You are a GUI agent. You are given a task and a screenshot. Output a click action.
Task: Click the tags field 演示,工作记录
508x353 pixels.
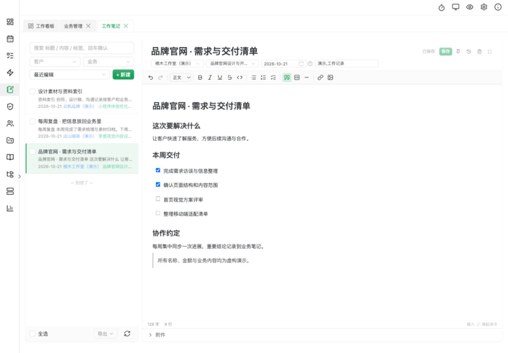[x=346, y=64]
